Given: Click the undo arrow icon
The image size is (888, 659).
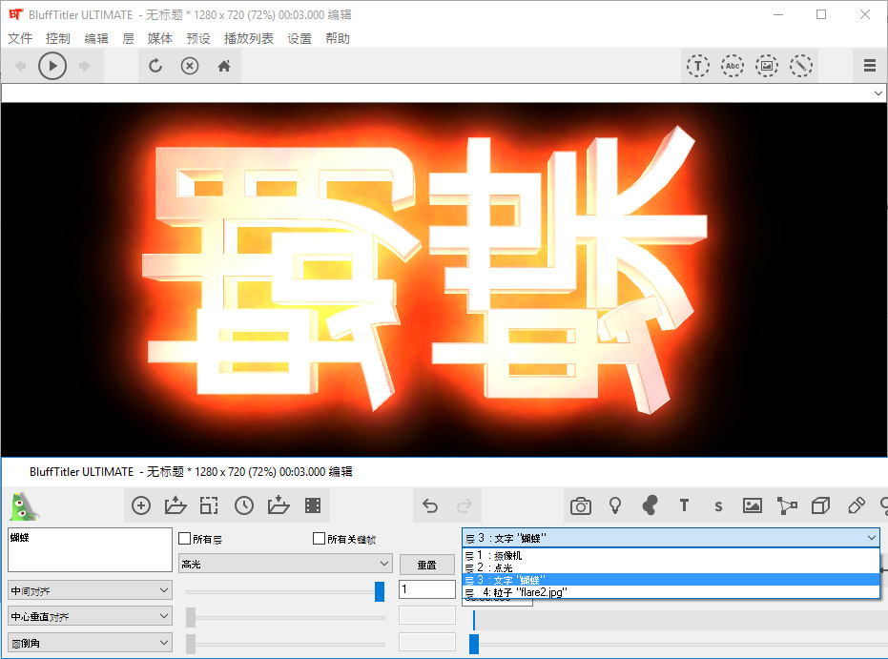Looking at the screenshot, I should click(430, 505).
